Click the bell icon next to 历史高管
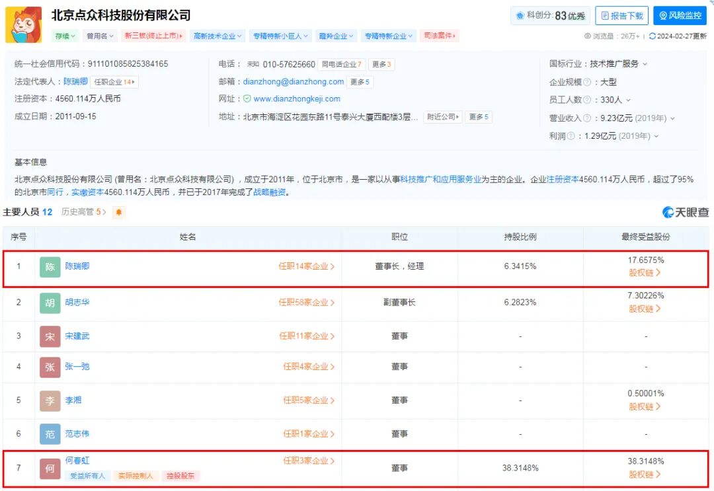This screenshot has height=491, width=714. click(x=118, y=213)
